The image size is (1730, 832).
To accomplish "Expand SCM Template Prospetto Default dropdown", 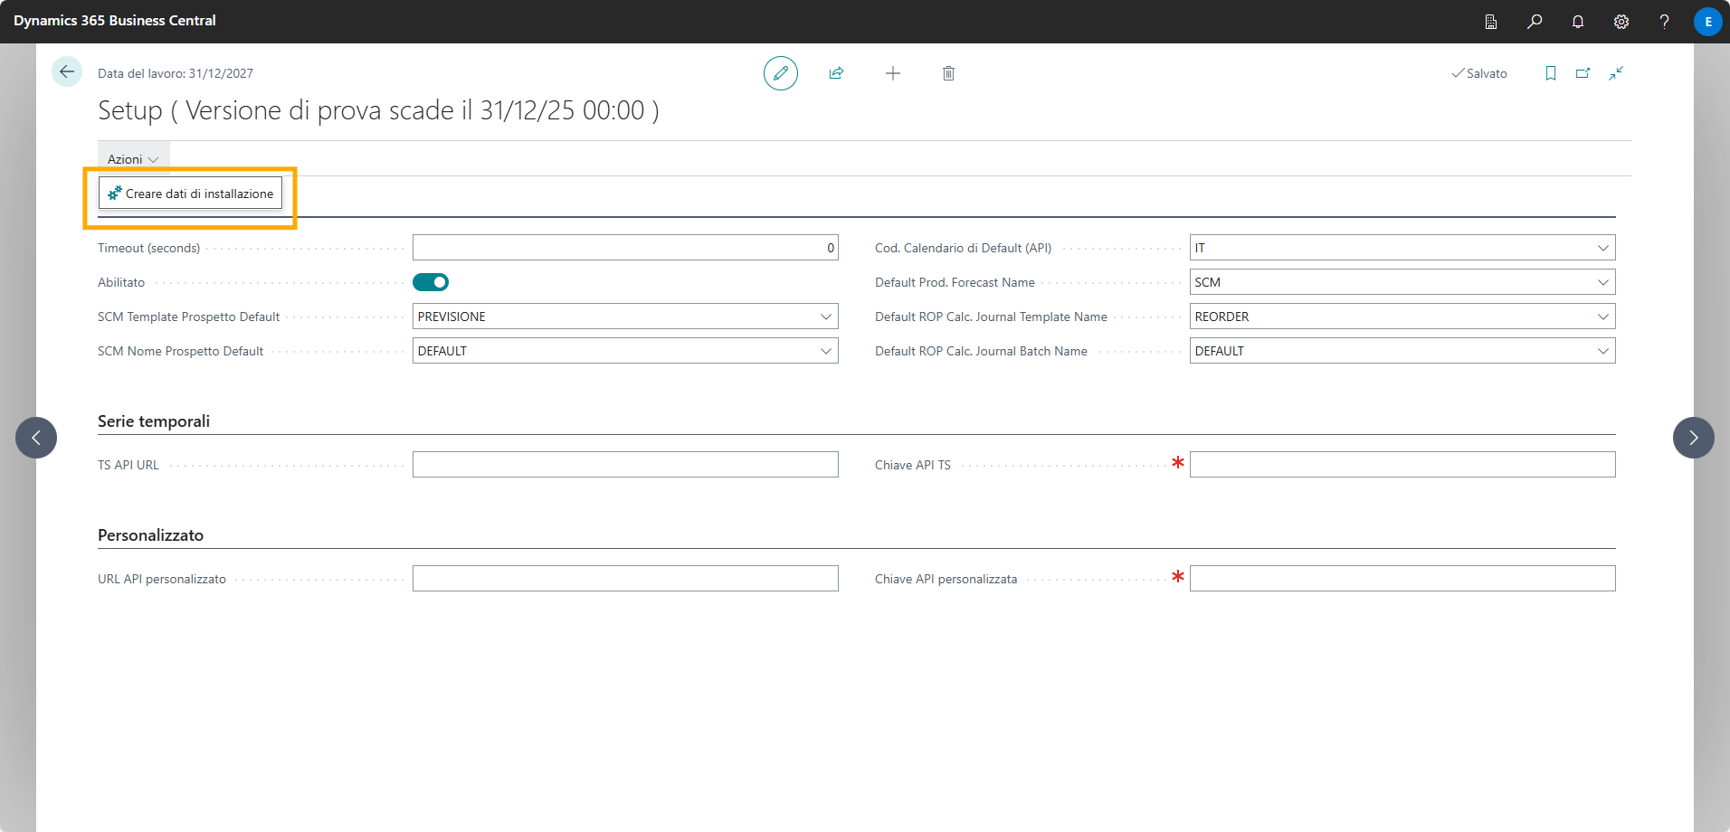I will coord(825,317).
